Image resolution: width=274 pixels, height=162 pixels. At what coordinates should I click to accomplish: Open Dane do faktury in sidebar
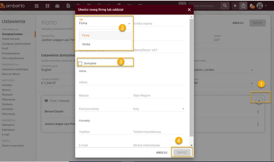11,74
